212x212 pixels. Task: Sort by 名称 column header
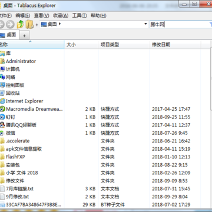32,45
